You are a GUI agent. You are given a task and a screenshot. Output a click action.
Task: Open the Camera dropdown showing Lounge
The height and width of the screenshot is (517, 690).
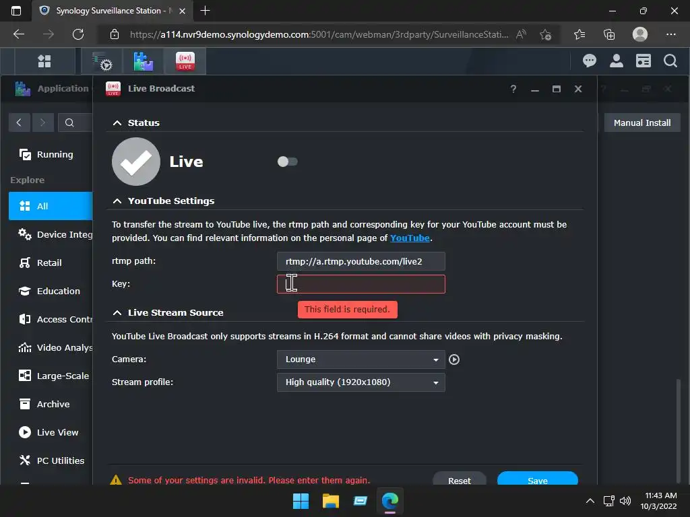[361, 359]
